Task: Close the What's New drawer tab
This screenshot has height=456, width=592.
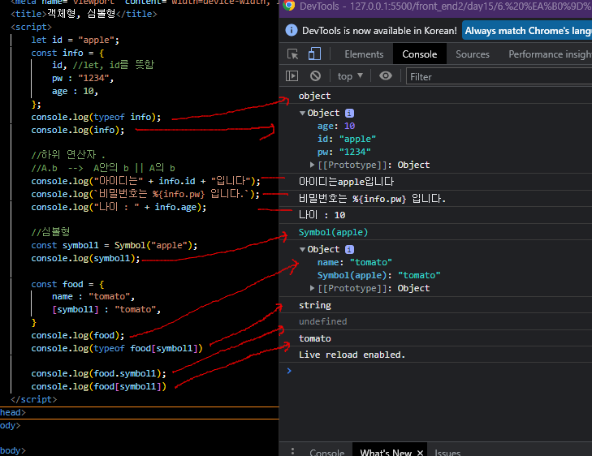Action: click(x=420, y=452)
